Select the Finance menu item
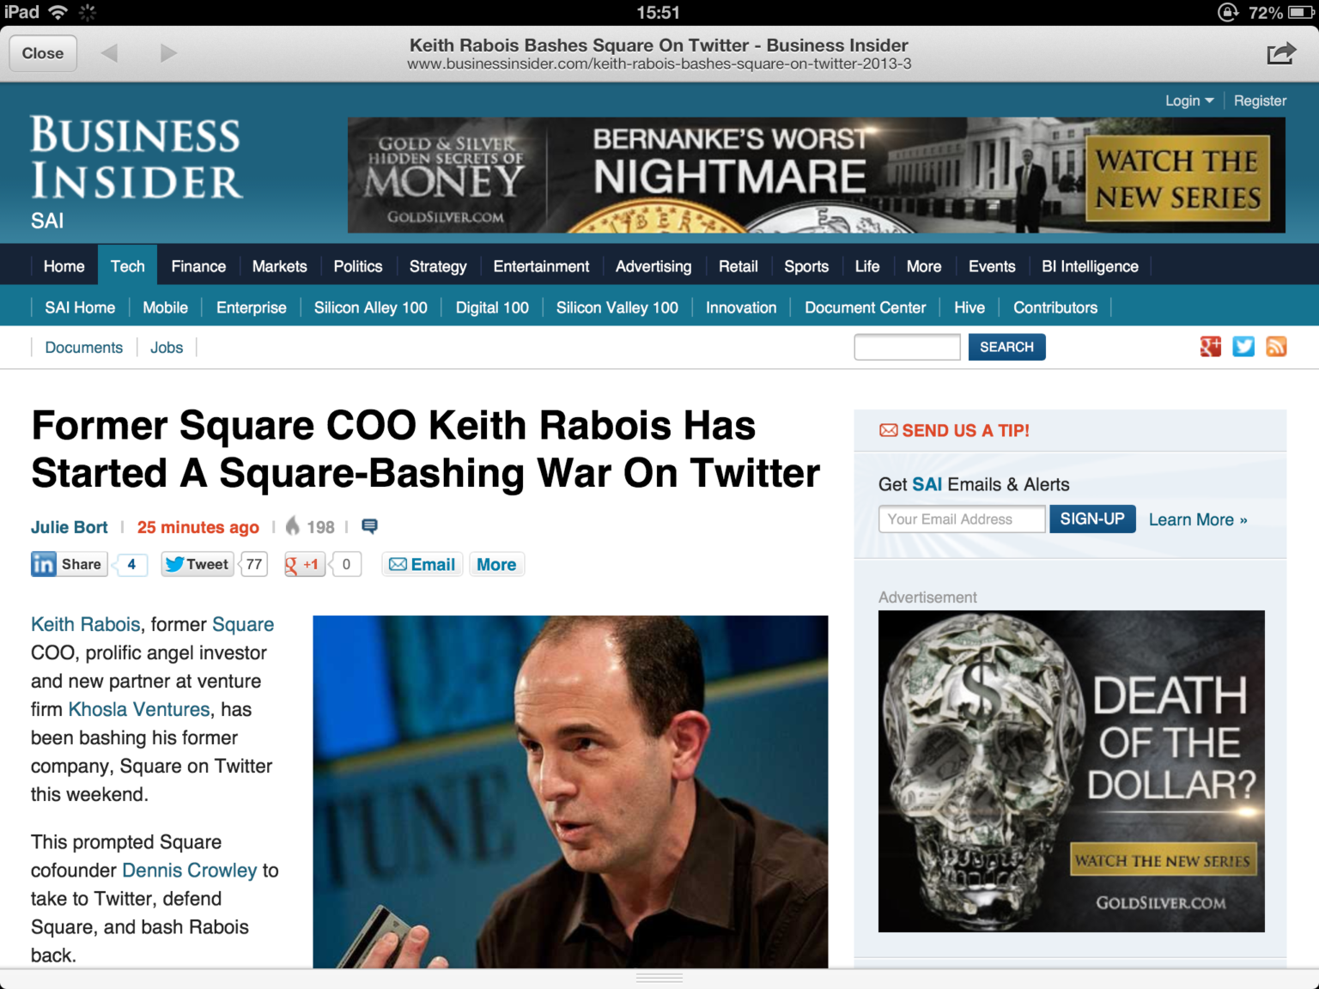Screen dimensions: 1319x989 [x=198, y=266]
